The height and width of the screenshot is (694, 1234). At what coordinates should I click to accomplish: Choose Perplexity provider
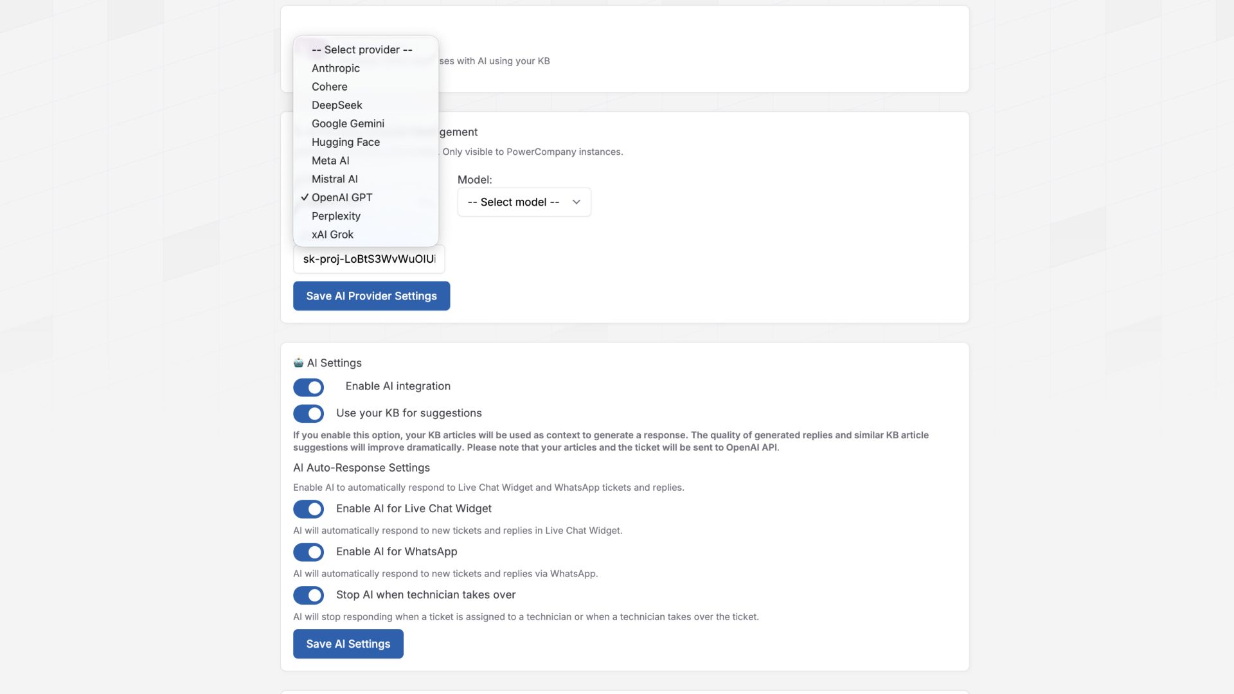(x=335, y=216)
